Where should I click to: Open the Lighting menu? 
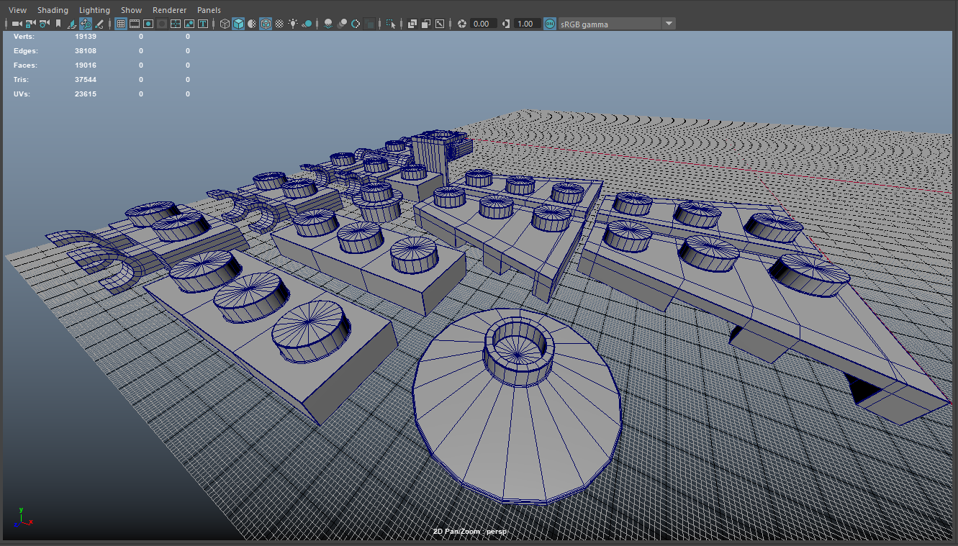94,10
